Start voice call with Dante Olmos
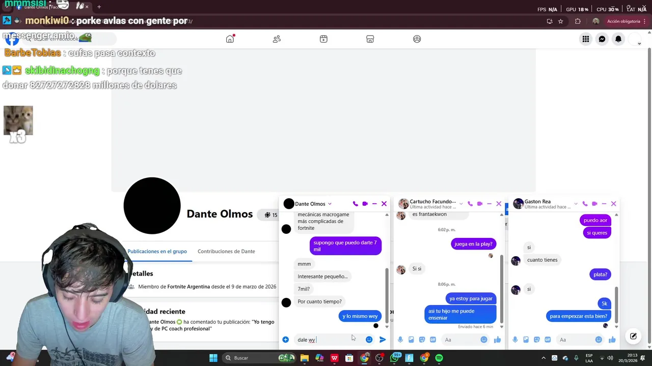 (356, 204)
